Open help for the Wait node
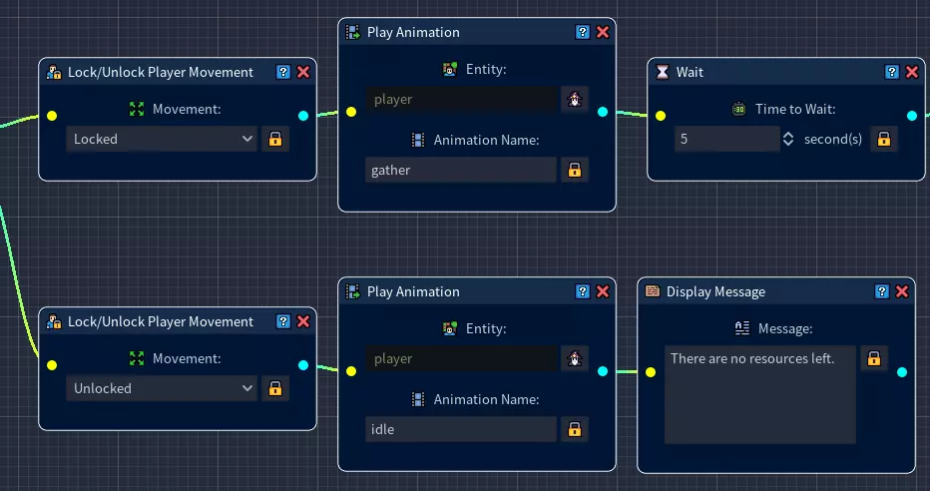Image resolution: width=930 pixels, height=491 pixels. (892, 72)
